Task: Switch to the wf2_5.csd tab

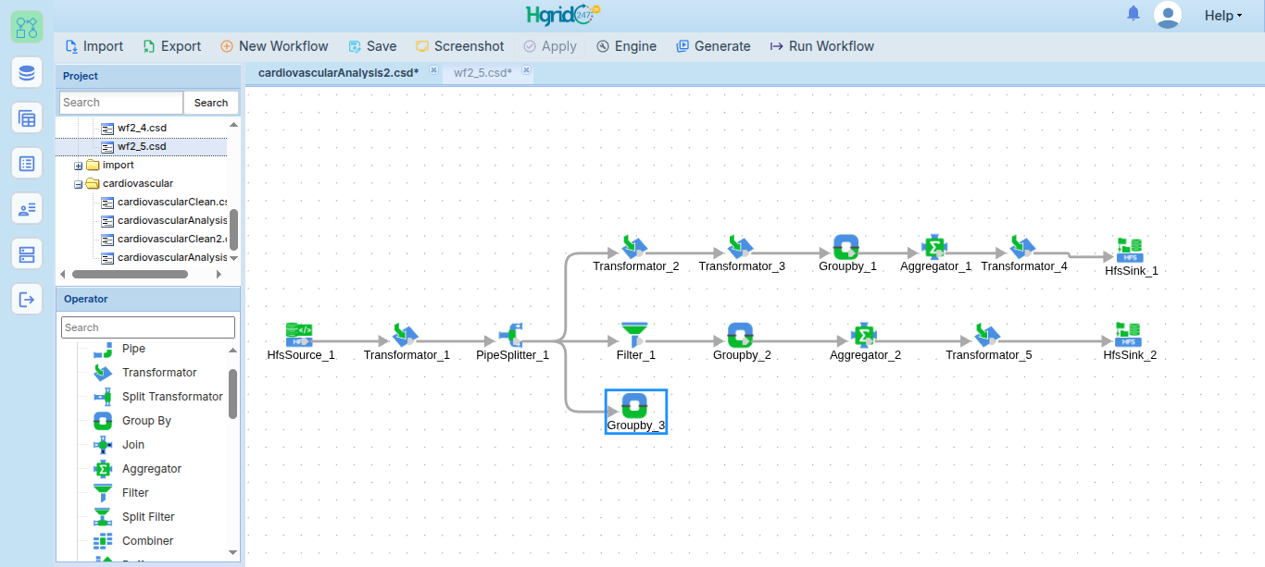Action: [x=482, y=72]
